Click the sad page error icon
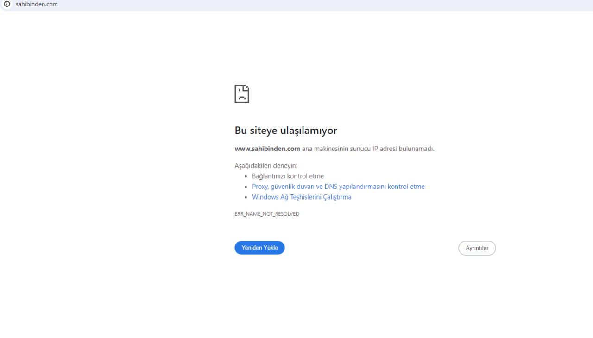Image resolution: width=593 pixels, height=338 pixels. coord(242,94)
